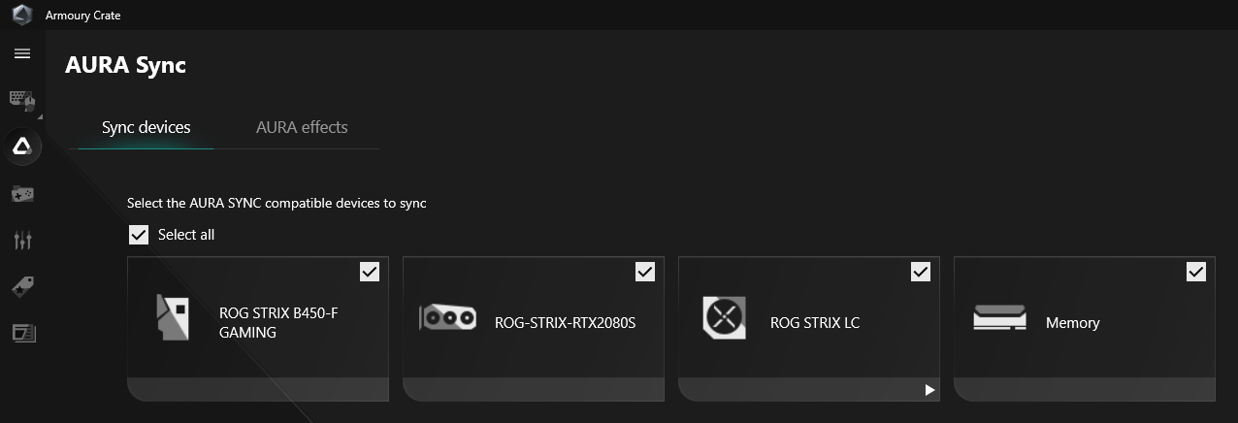Image resolution: width=1238 pixels, height=423 pixels.
Task: Open the sliders settings sidebar icon
Action: point(22,240)
